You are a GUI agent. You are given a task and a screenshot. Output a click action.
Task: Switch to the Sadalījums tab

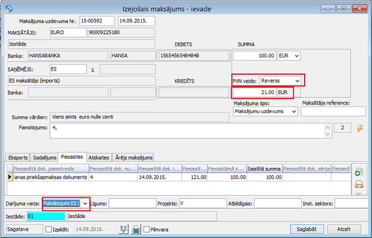pos(44,157)
